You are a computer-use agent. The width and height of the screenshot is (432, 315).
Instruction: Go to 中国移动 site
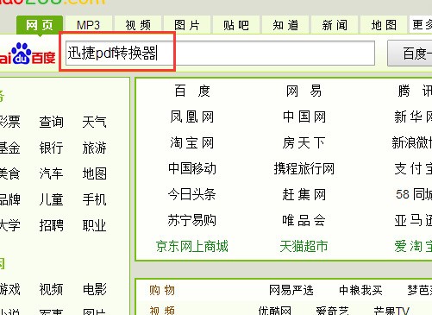(192, 168)
